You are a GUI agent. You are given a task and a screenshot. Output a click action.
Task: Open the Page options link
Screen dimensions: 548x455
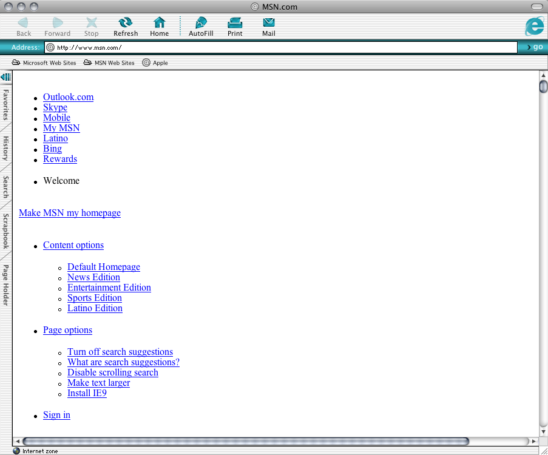[68, 330]
